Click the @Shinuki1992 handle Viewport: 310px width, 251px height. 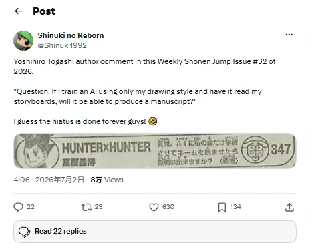tap(62, 45)
